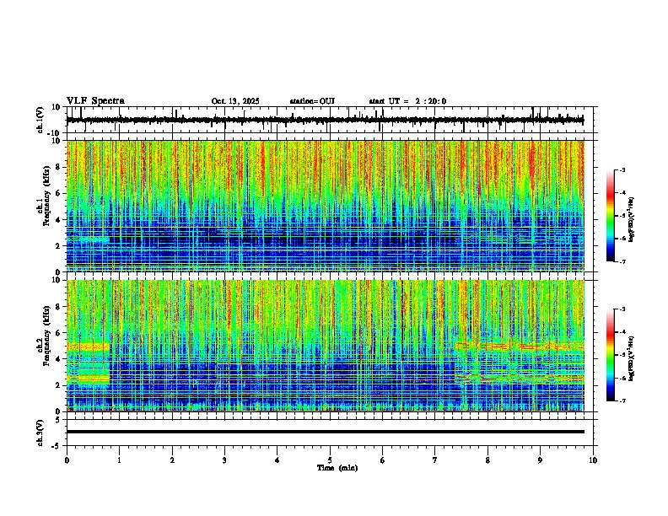Click time axis tick label '3'
Viewport: 668px width, 516px height.
click(224, 460)
